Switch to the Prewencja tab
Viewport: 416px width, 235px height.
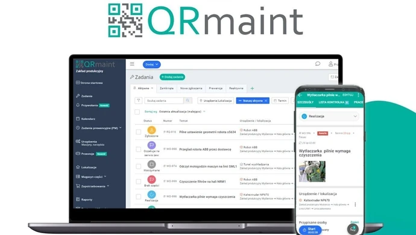point(215,89)
